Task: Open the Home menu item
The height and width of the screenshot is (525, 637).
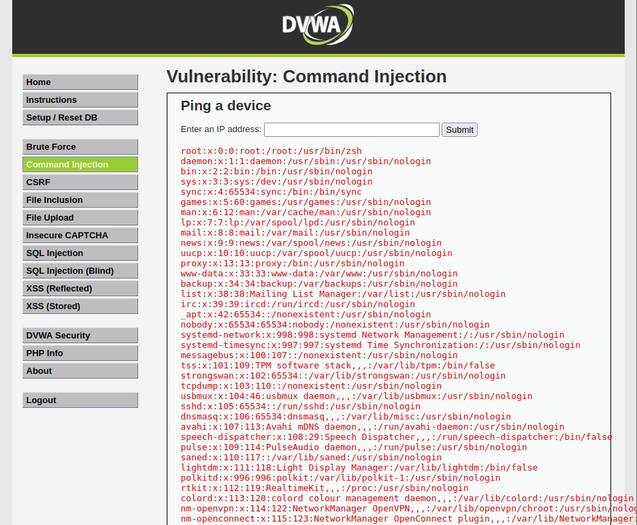Action: (80, 82)
